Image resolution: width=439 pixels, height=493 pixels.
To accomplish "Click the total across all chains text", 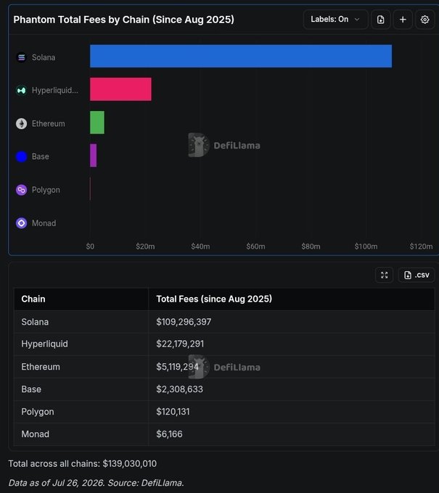I will [x=83, y=464].
